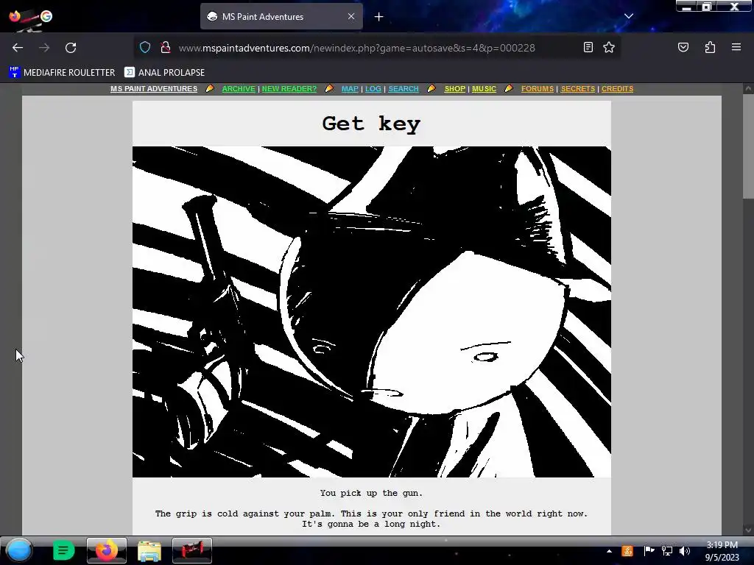Open the green app in the taskbar
Image resolution: width=754 pixels, height=565 pixels.
[x=63, y=550]
